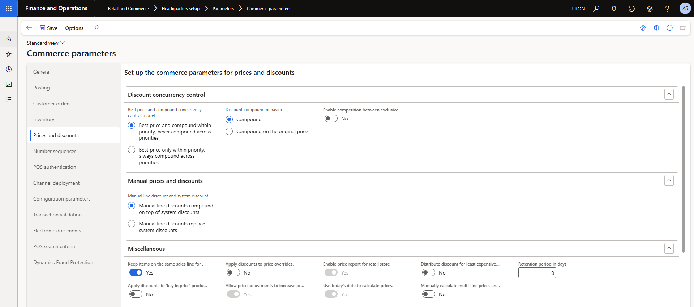The width and height of the screenshot is (694, 307).
Task: Collapse the Miscellaneous section
Action: (x=669, y=249)
